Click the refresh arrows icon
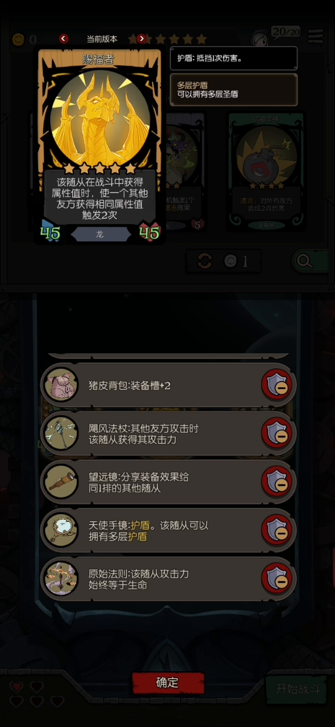The image size is (335, 727). [205, 261]
